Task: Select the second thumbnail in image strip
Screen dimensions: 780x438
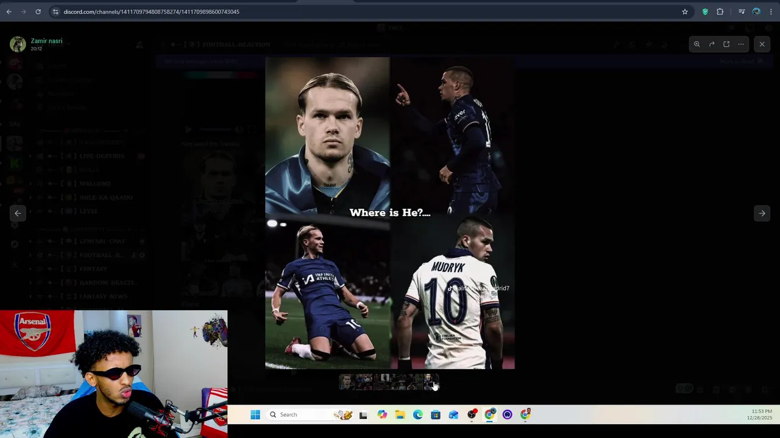Action: pos(363,381)
